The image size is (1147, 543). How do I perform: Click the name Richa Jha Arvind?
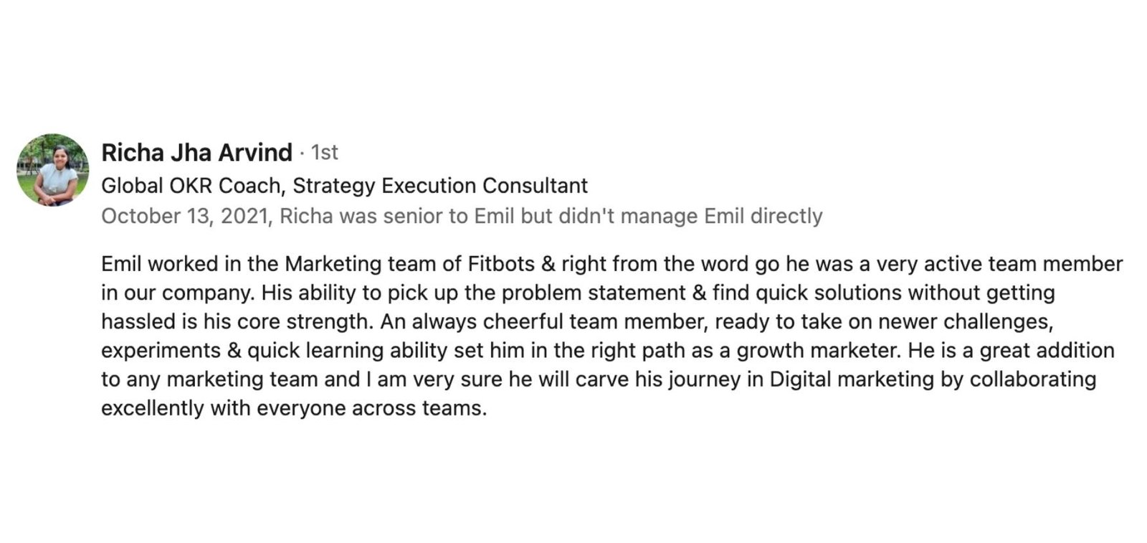[196, 153]
